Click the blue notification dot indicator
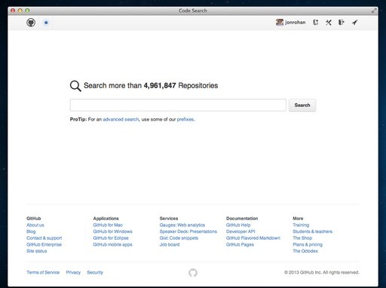The width and height of the screenshot is (386, 288). (x=46, y=23)
